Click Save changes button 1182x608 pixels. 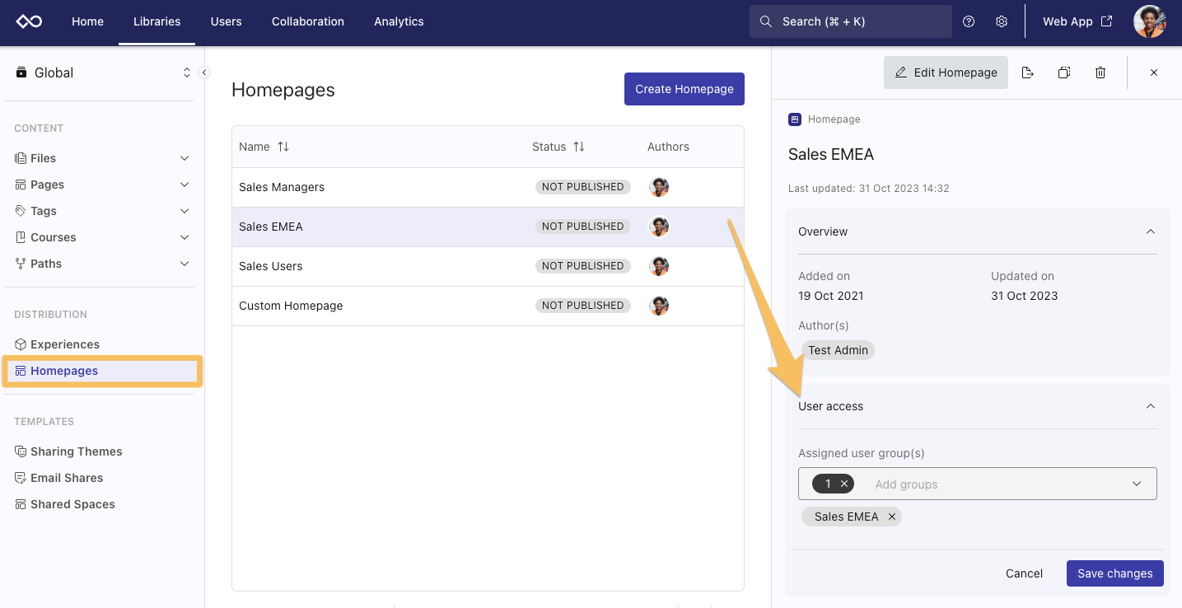click(1115, 573)
